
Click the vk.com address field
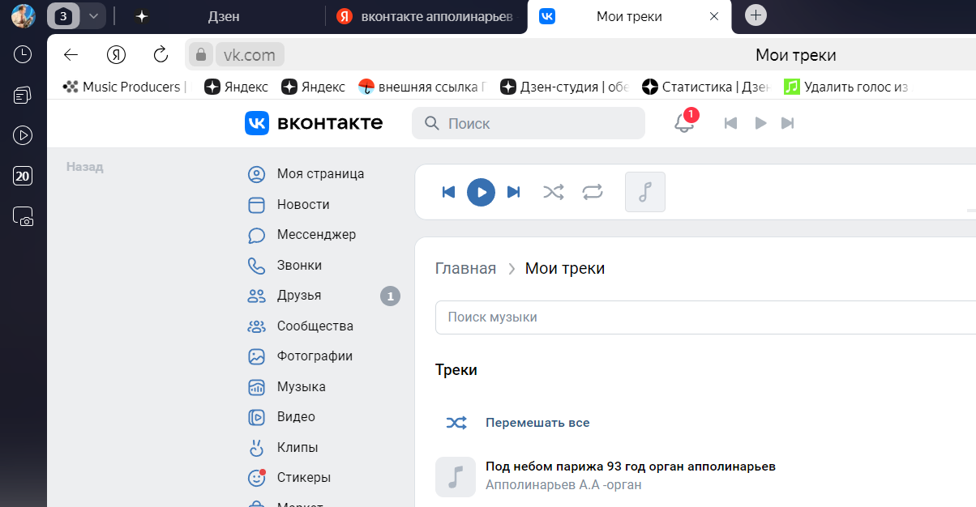click(x=250, y=55)
